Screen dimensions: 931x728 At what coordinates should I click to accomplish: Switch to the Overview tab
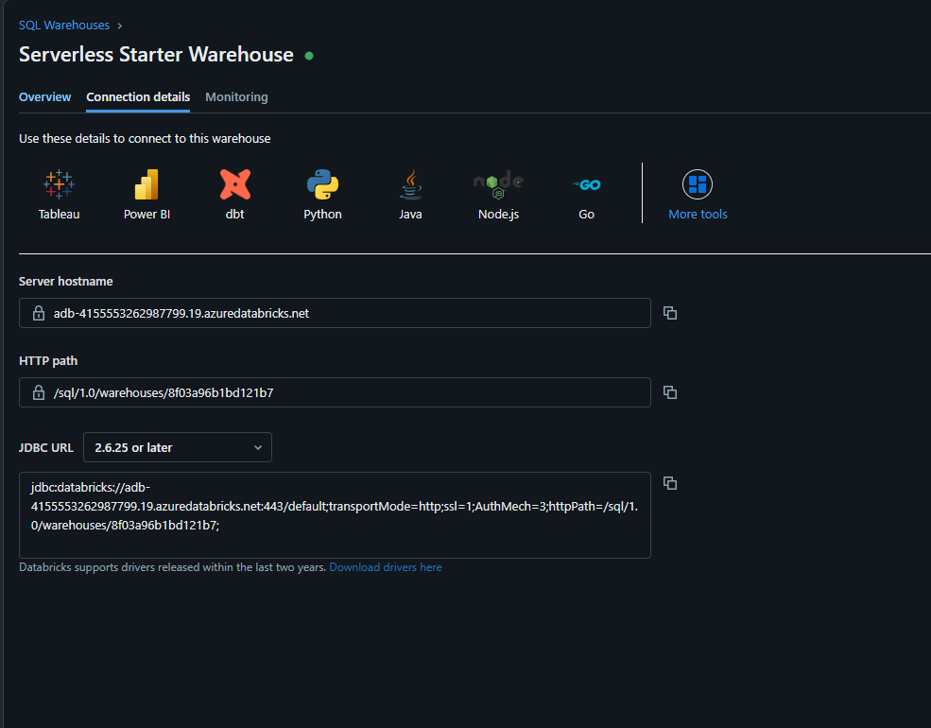tap(44, 97)
